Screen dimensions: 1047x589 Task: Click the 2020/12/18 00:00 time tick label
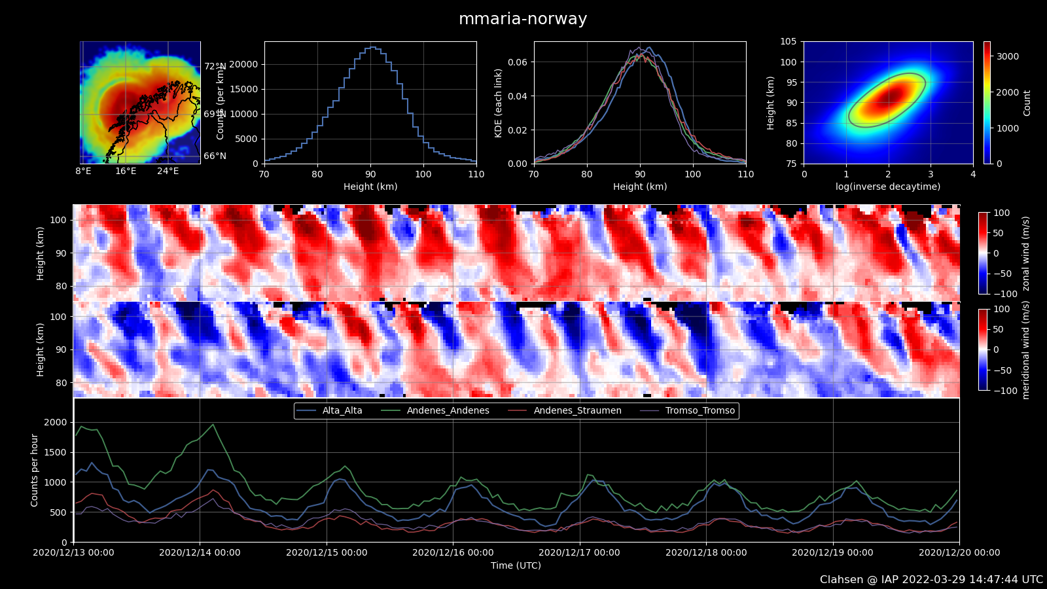click(706, 552)
